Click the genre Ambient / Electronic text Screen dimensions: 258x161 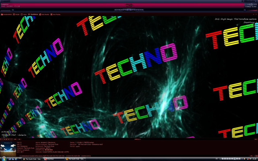(x=46, y=142)
